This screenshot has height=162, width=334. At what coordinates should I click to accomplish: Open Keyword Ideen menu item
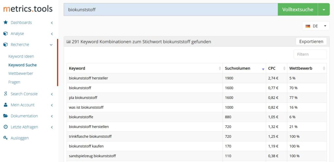pyautogui.click(x=21, y=56)
